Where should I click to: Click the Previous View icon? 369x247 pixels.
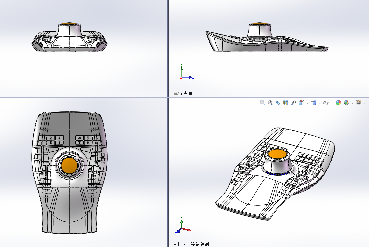point(278,103)
